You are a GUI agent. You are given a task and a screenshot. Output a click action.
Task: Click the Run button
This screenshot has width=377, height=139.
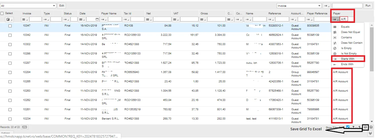368,6
